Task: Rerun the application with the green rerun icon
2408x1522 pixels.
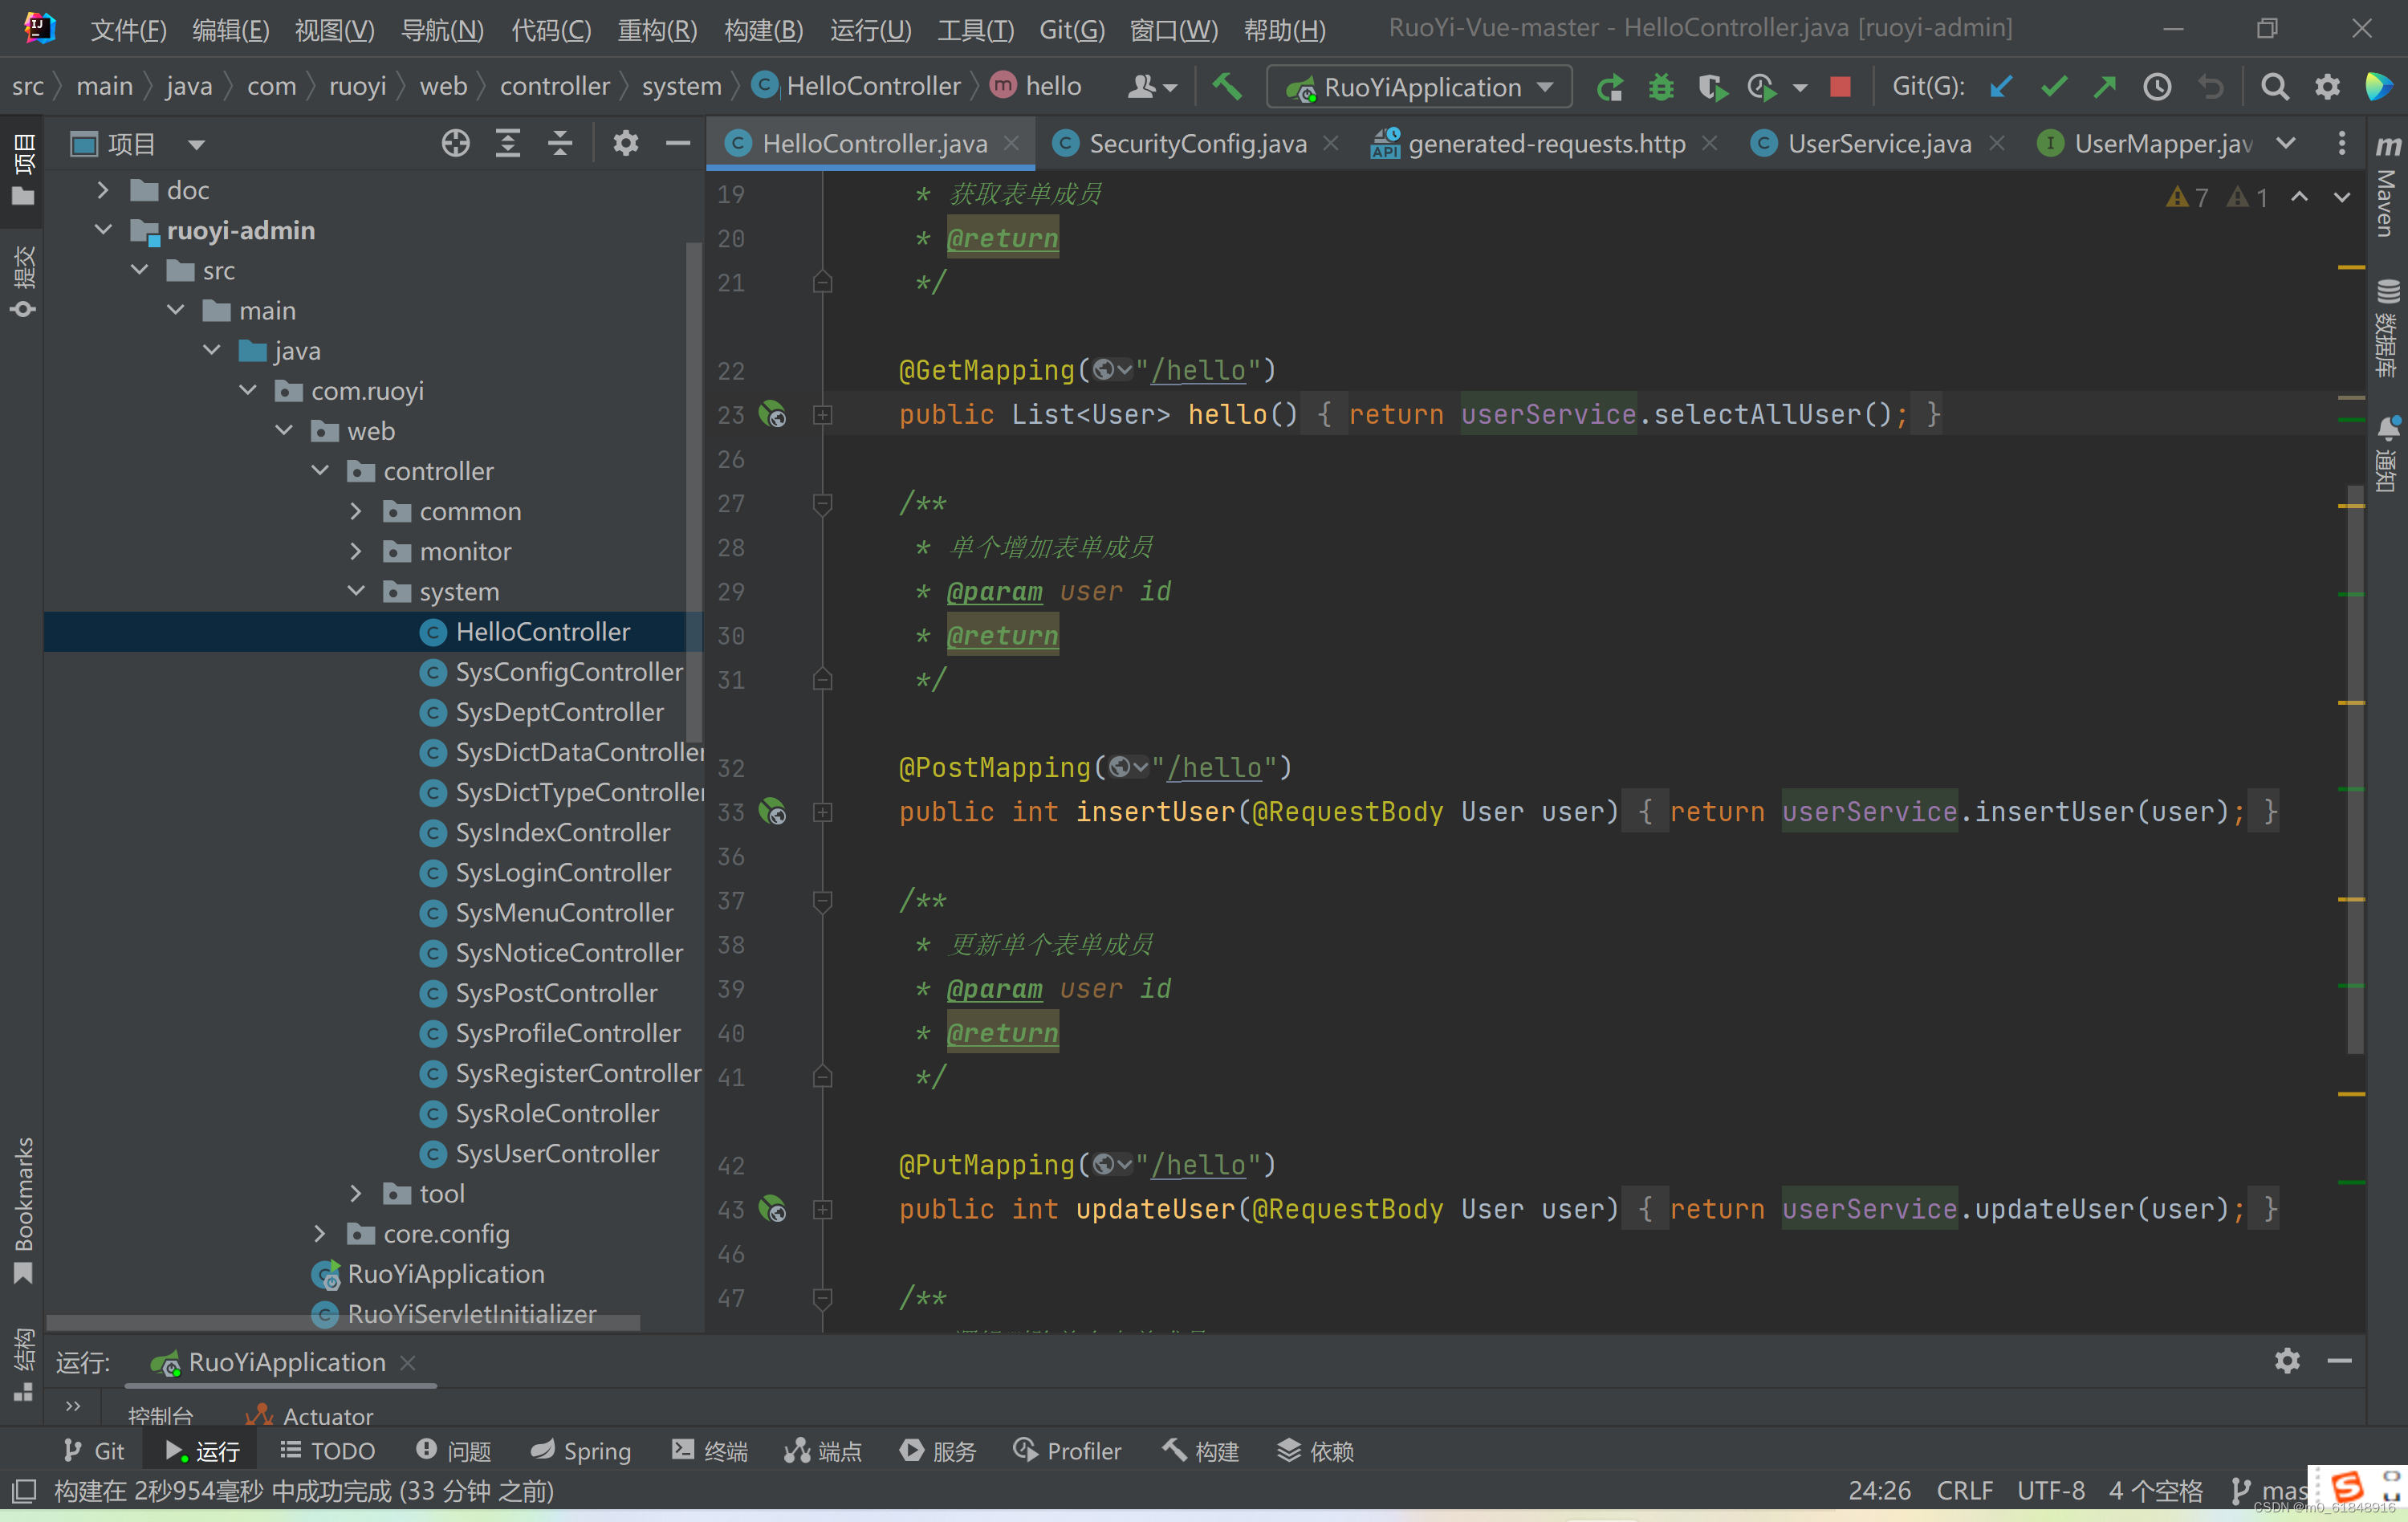Action: 1609,87
